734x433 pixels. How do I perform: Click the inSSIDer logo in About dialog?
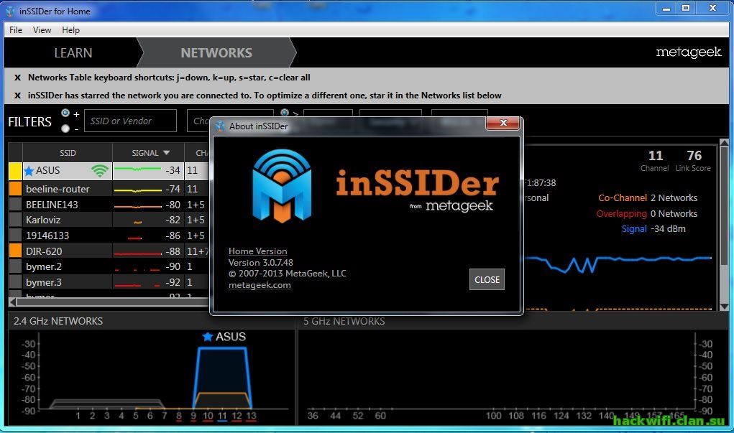point(282,186)
